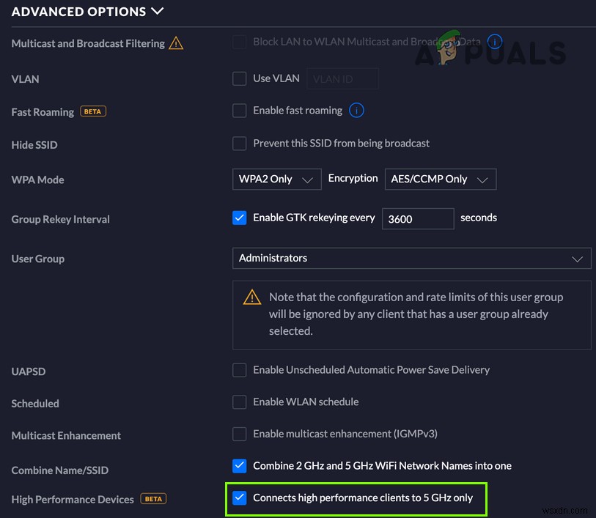Expand the User Group Administrators dropdown
Viewport: 596px width, 518px height.
pyautogui.click(x=411, y=258)
